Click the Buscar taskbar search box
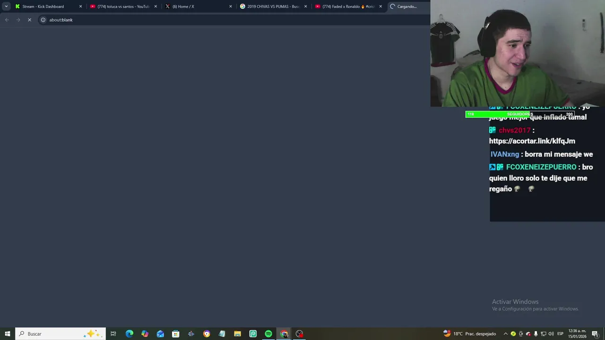The width and height of the screenshot is (605, 340). point(60,334)
